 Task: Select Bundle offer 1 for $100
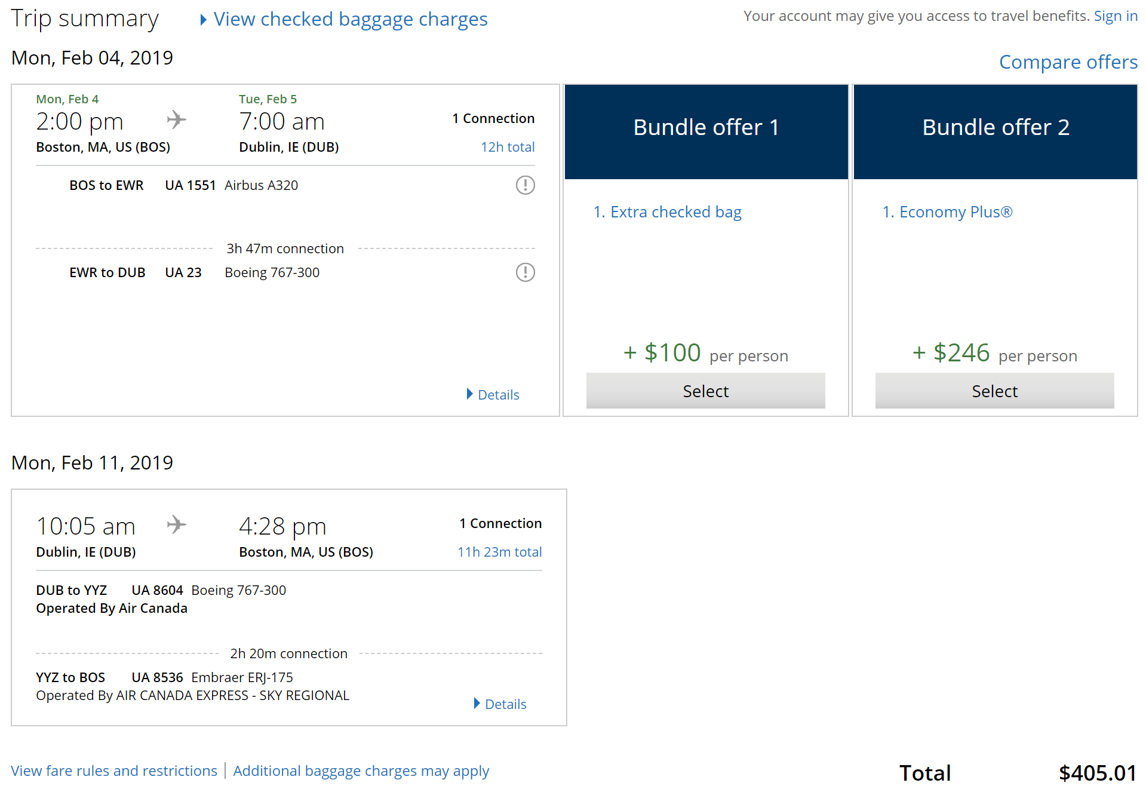tap(705, 391)
